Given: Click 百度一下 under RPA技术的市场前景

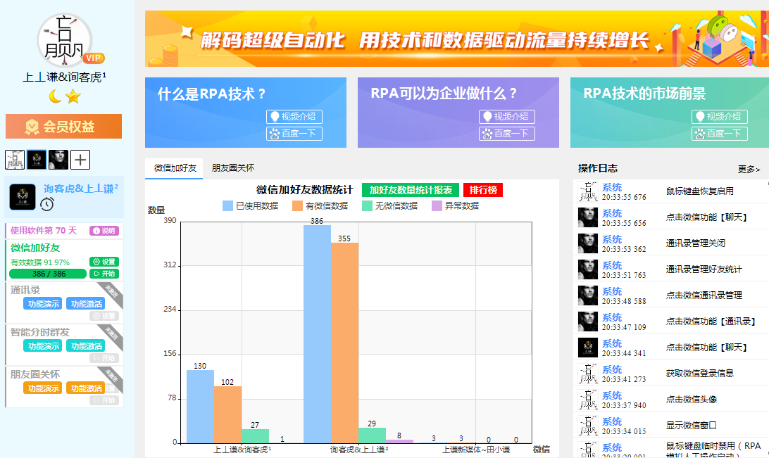Looking at the screenshot, I should (x=720, y=133).
